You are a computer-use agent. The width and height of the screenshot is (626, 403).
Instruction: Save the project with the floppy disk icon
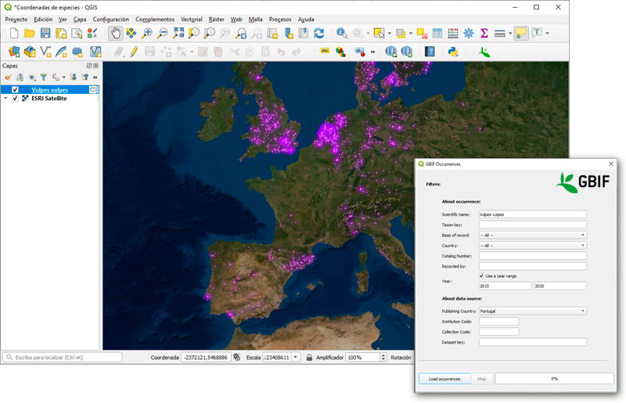click(x=45, y=33)
